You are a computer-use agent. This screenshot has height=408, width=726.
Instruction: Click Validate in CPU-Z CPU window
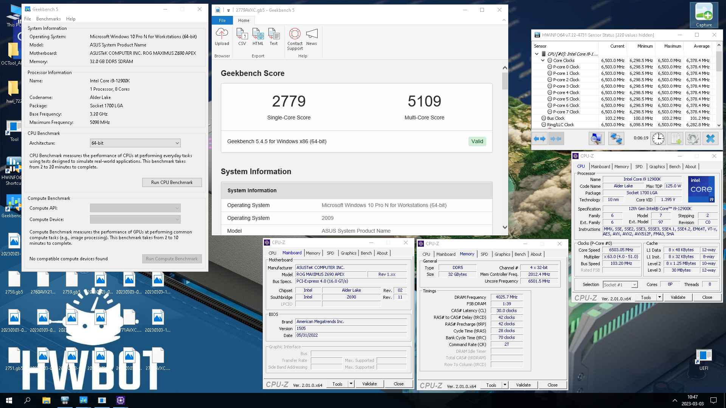pyautogui.click(x=678, y=297)
